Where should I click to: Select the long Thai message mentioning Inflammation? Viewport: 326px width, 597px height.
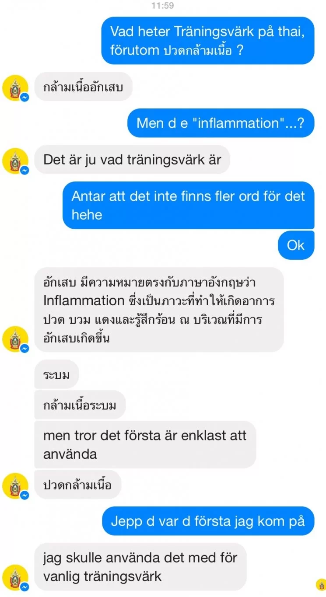pos(159,310)
